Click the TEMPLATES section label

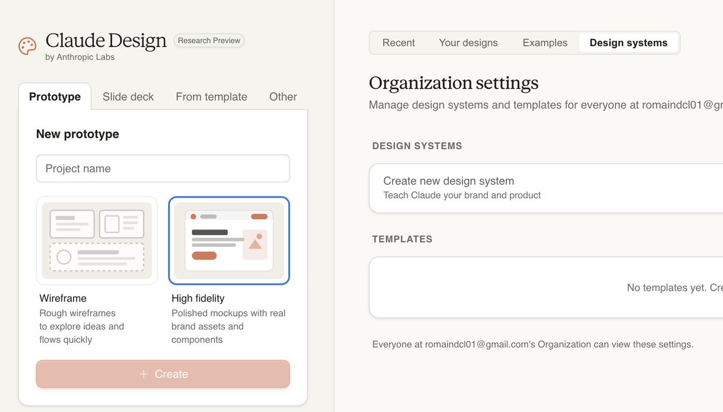tap(402, 239)
